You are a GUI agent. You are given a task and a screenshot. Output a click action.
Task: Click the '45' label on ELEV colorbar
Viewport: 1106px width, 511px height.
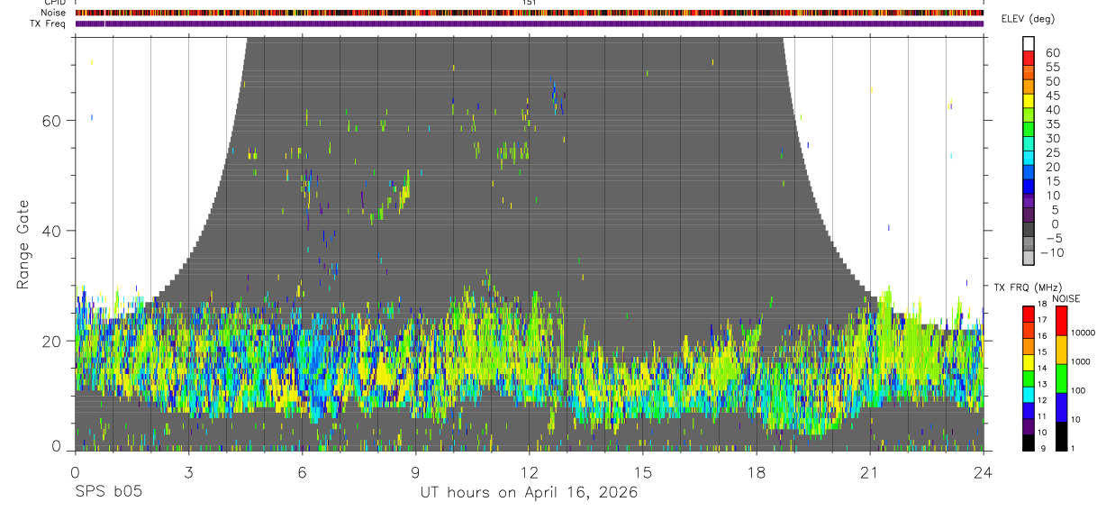pyautogui.click(x=1052, y=96)
